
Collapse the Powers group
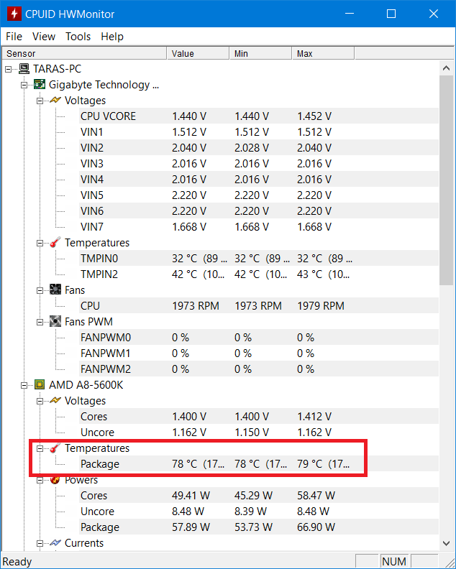tap(40, 480)
